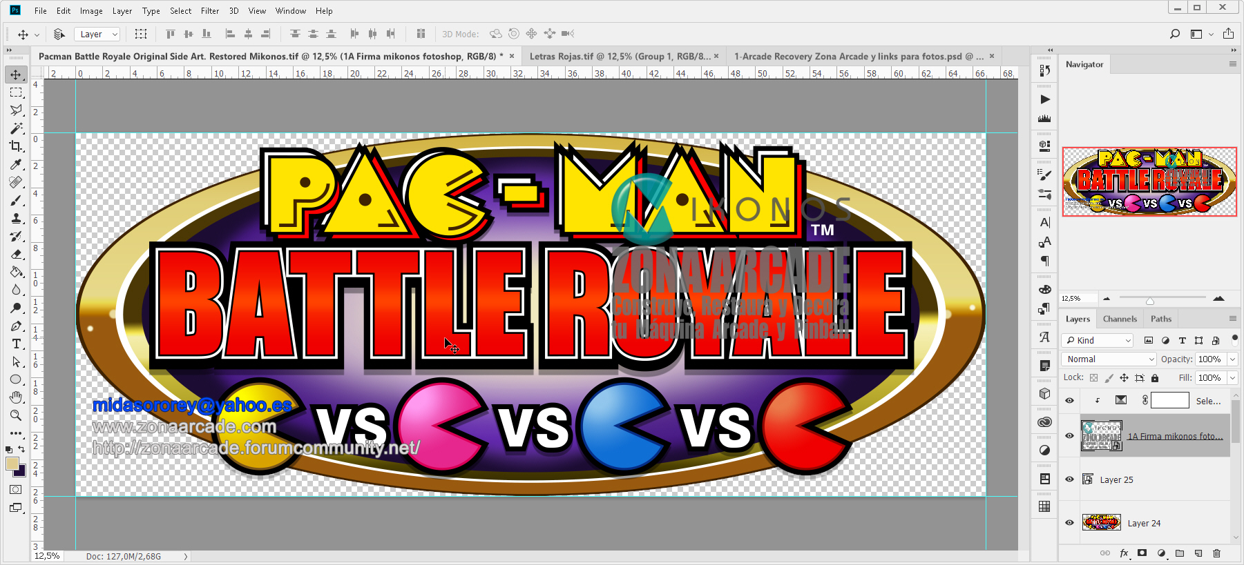The image size is (1244, 565).
Task: Create a new group folder in Layers
Action: [x=1180, y=553]
